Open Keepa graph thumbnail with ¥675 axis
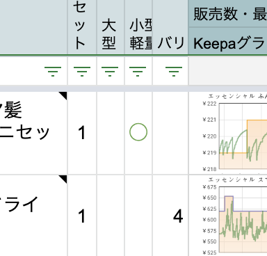267x256 pixels. tap(234, 216)
